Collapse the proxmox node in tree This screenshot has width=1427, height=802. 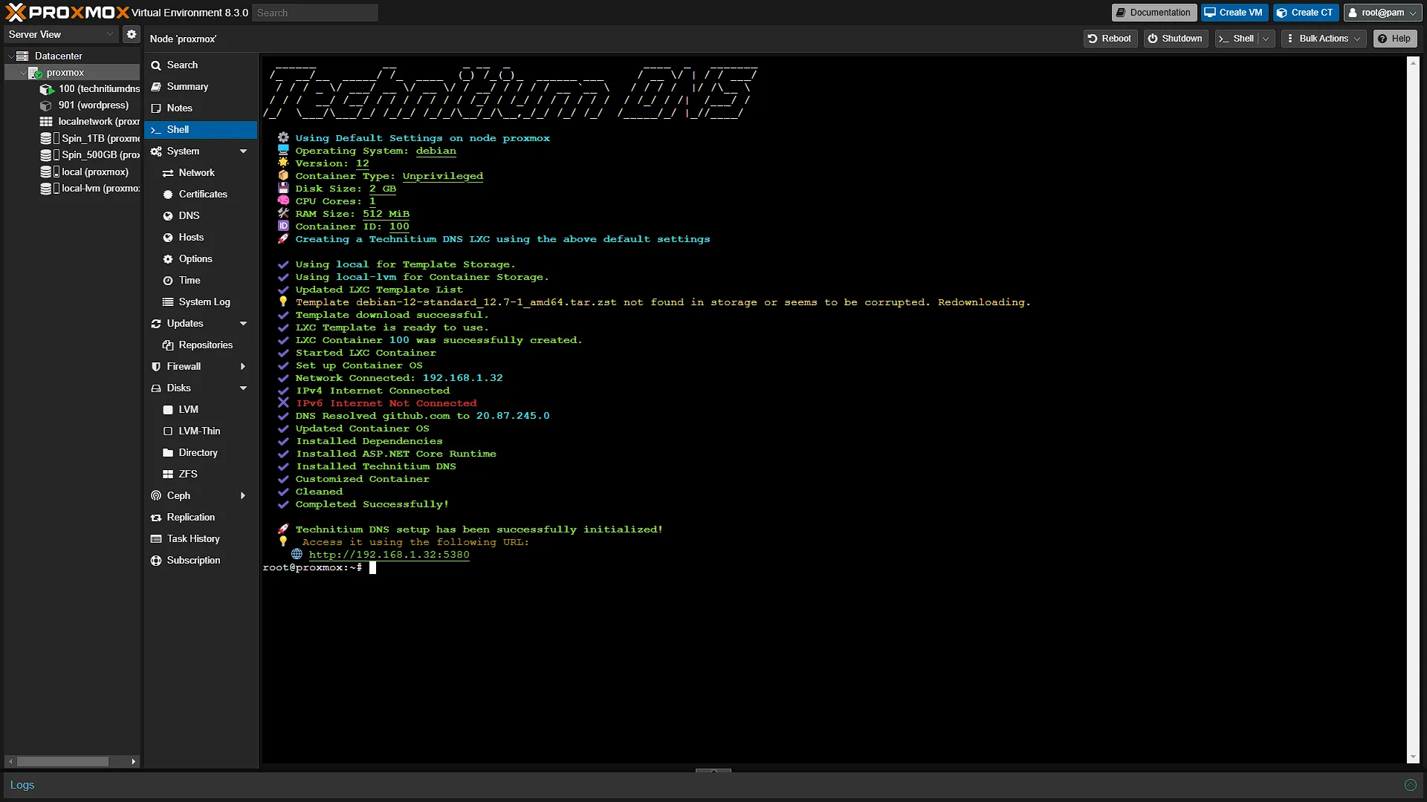pyautogui.click(x=23, y=73)
